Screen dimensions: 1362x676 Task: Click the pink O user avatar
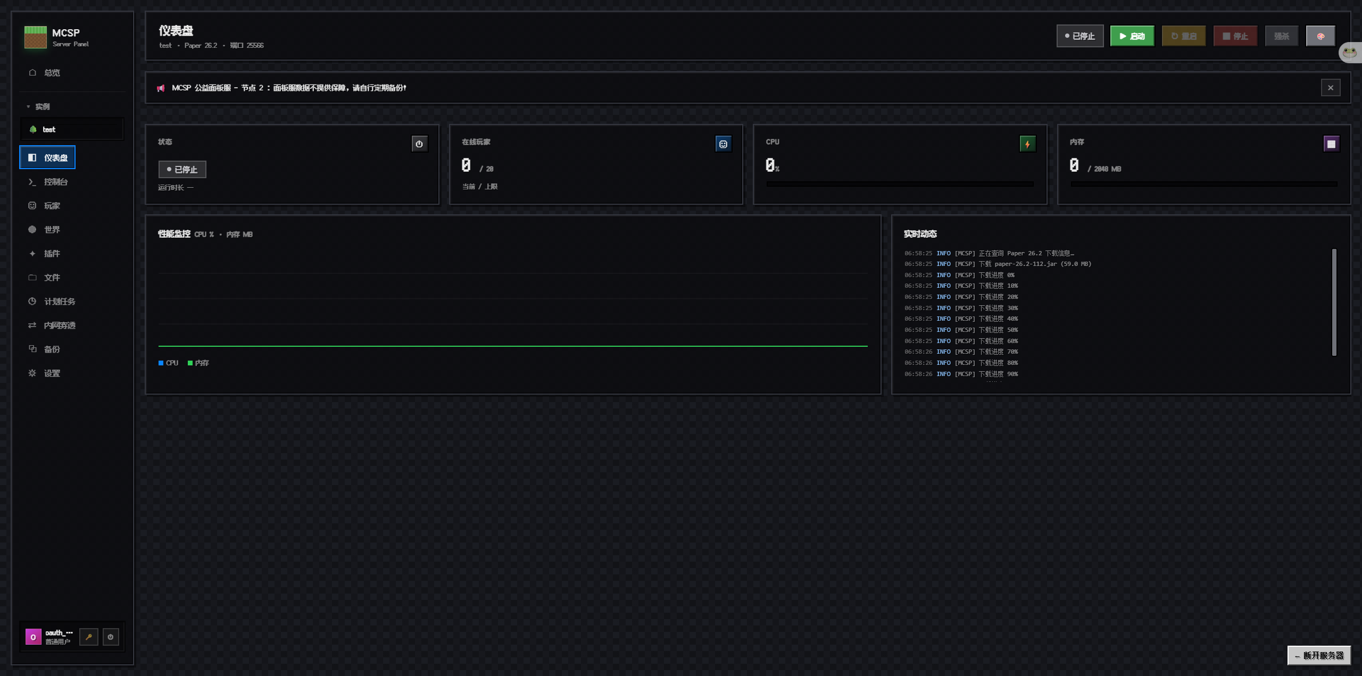click(x=33, y=637)
